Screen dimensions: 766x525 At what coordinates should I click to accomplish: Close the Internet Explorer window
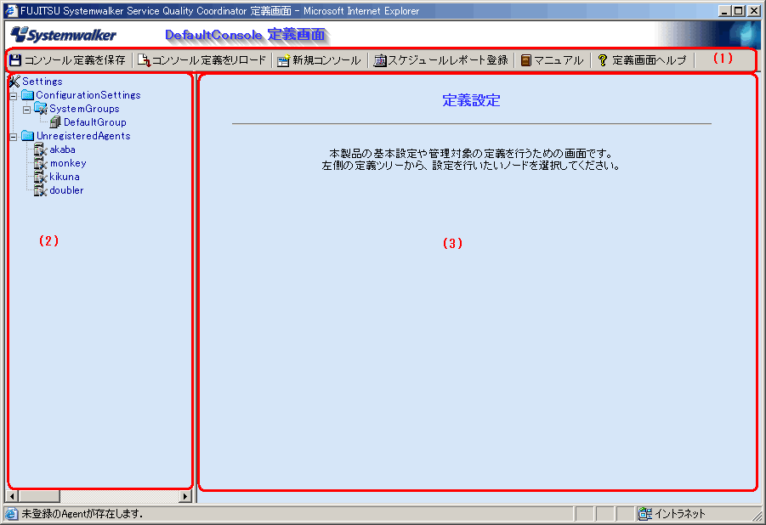pos(754,11)
